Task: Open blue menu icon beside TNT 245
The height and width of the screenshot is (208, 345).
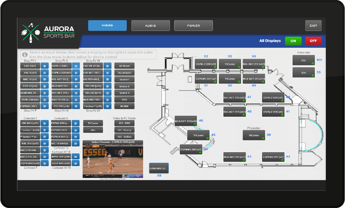Action: click(x=107, y=86)
